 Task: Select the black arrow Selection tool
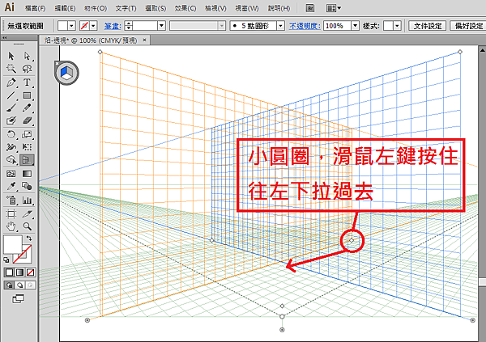[11, 56]
